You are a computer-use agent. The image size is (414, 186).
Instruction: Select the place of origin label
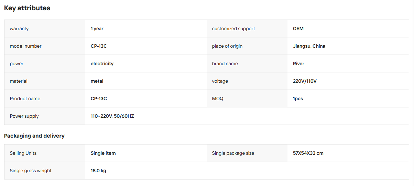click(227, 46)
